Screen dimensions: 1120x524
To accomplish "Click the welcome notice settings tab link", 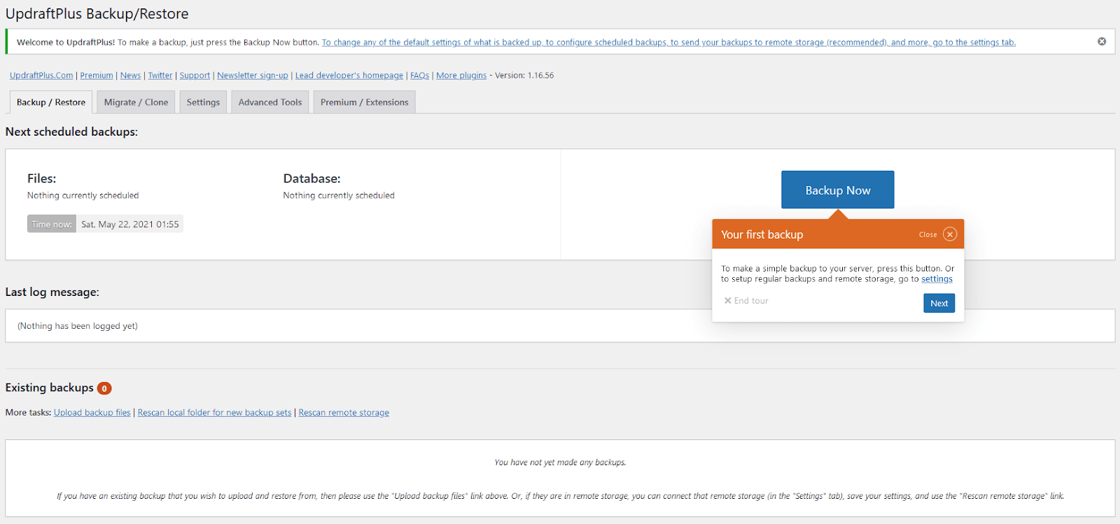I will pyautogui.click(x=668, y=43).
